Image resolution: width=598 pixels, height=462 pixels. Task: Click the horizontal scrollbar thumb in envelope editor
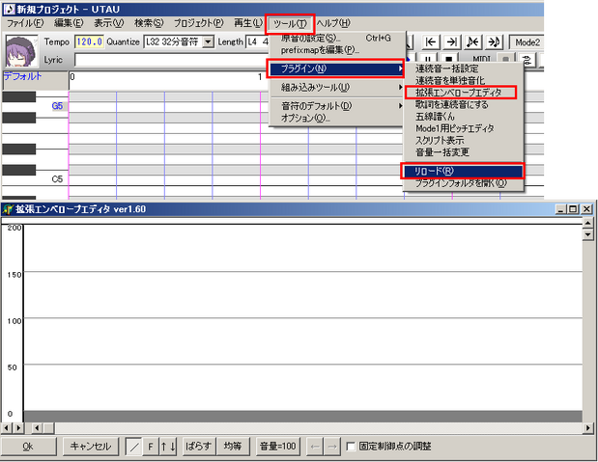[x=48, y=428]
